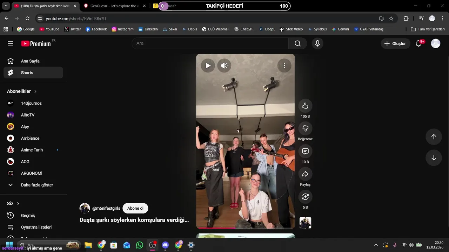Expand the Siz section
The image size is (449, 252).
pos(13,203)
